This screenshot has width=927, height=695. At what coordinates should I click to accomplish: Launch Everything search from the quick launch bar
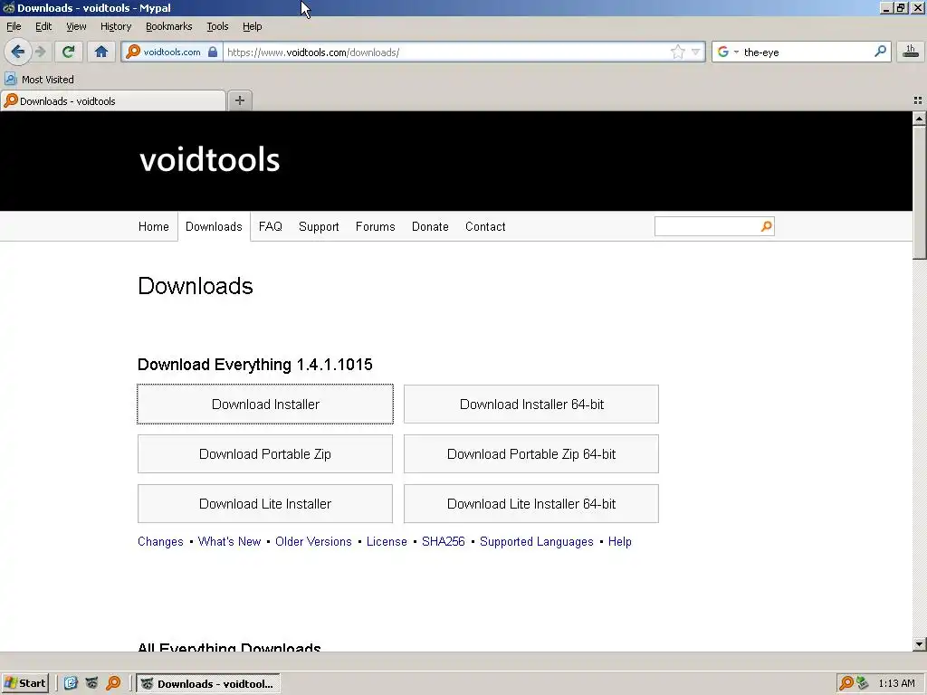pos(113,683)
